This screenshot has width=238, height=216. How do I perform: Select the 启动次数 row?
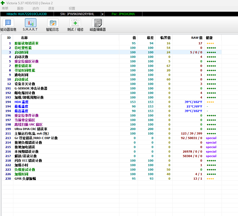[111, 57]
